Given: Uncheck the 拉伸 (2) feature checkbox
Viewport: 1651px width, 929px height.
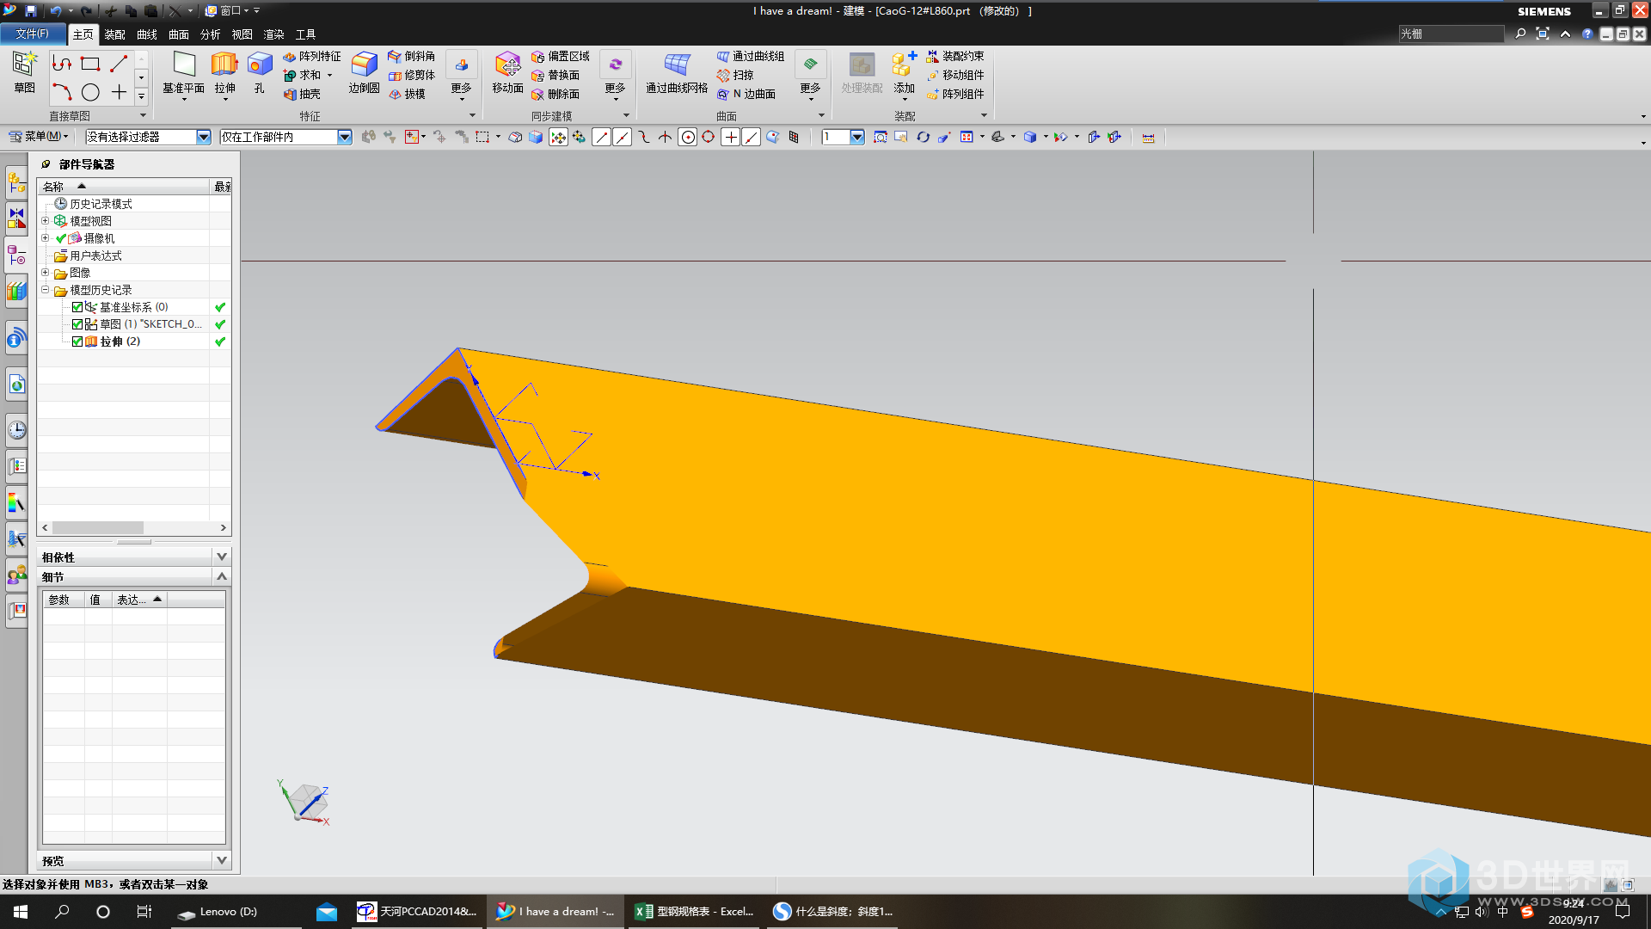Looking at the screenshot, I should [x=77, y=341].
